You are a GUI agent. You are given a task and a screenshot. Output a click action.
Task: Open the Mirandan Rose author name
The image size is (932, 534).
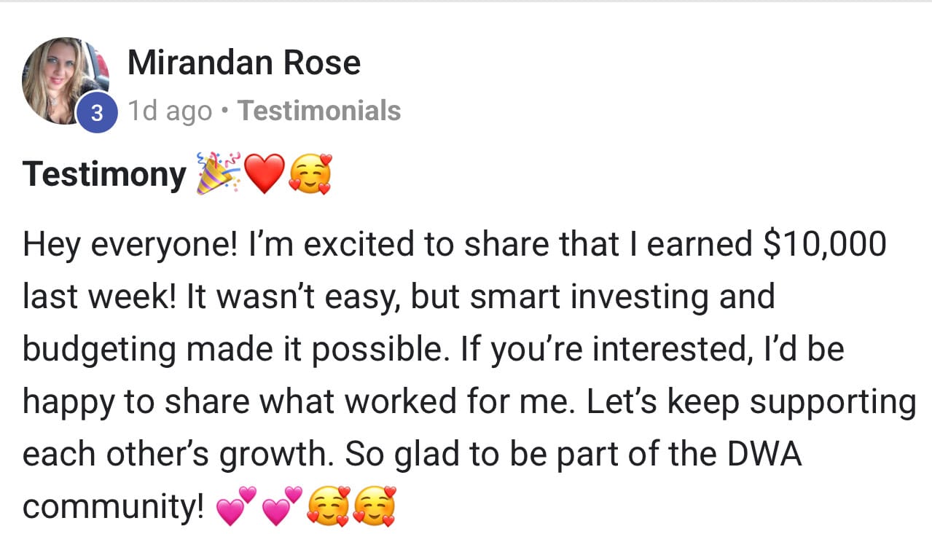tap(243, 63)
